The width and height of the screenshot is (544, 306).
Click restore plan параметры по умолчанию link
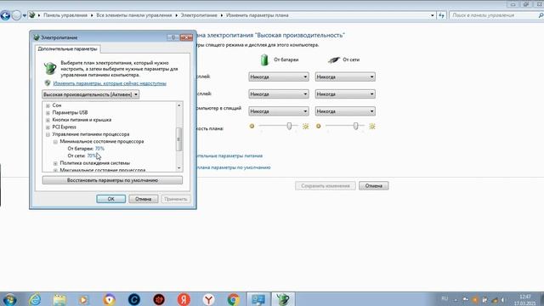pos(234,167)
